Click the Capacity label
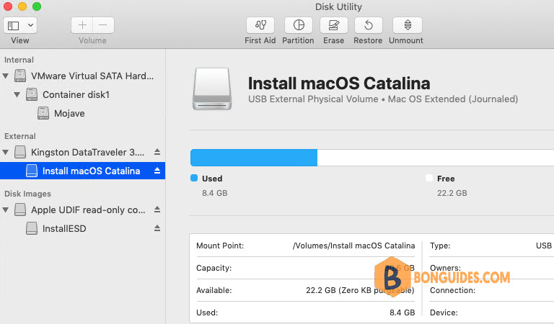 (214, 269)
